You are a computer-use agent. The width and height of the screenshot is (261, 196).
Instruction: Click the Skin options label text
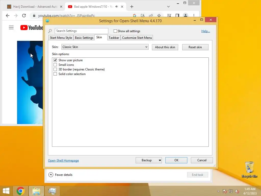[61, 54]
